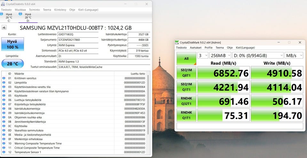Open Ohje menu in CrystalDiskMark
Image resolution: width=307 pixels, height=158 pixels.
pos(230,47)
